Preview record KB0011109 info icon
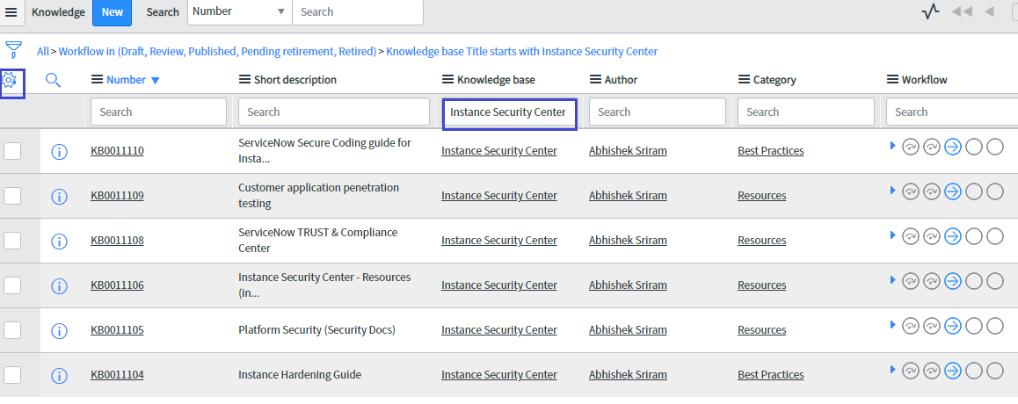Screen dimensions: 1018x404 tap(59, 197)
